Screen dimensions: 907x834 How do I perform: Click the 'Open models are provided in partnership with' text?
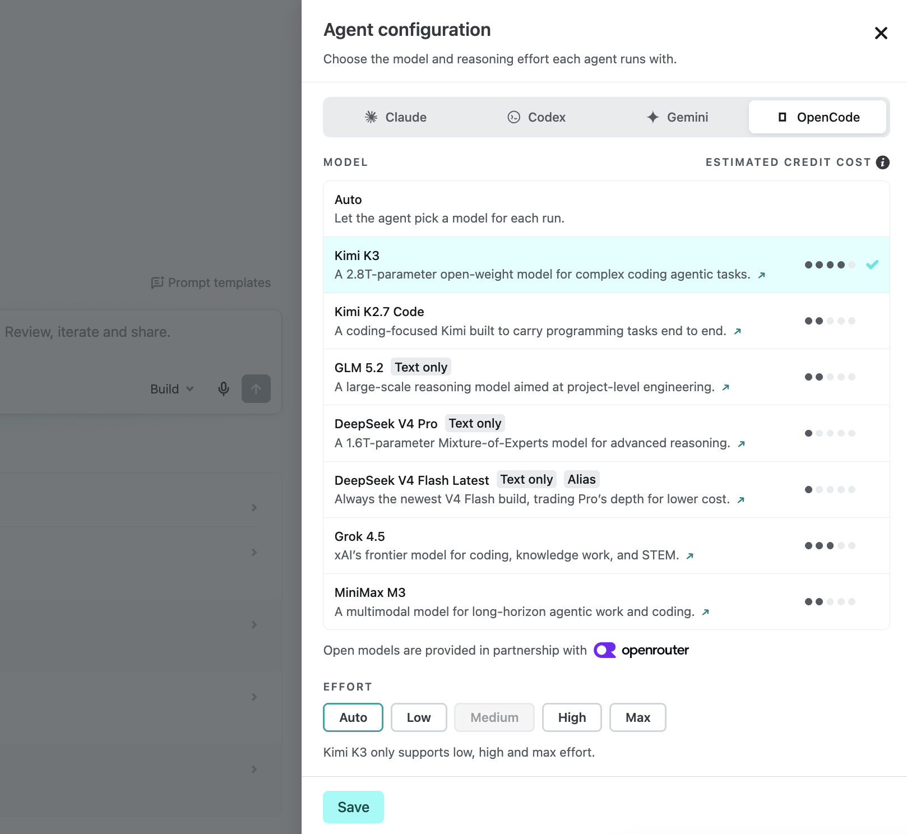[x=455, y=650]
